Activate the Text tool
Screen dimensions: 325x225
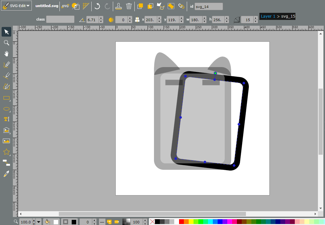click(x=6, y=119)
